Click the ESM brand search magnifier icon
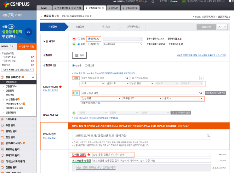The height and width of the screenshot is (173, 234). pos(208,136)
